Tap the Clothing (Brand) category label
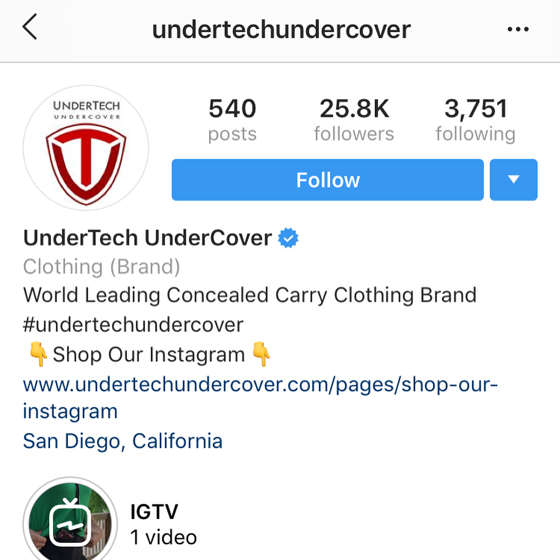 click(102, 267)
